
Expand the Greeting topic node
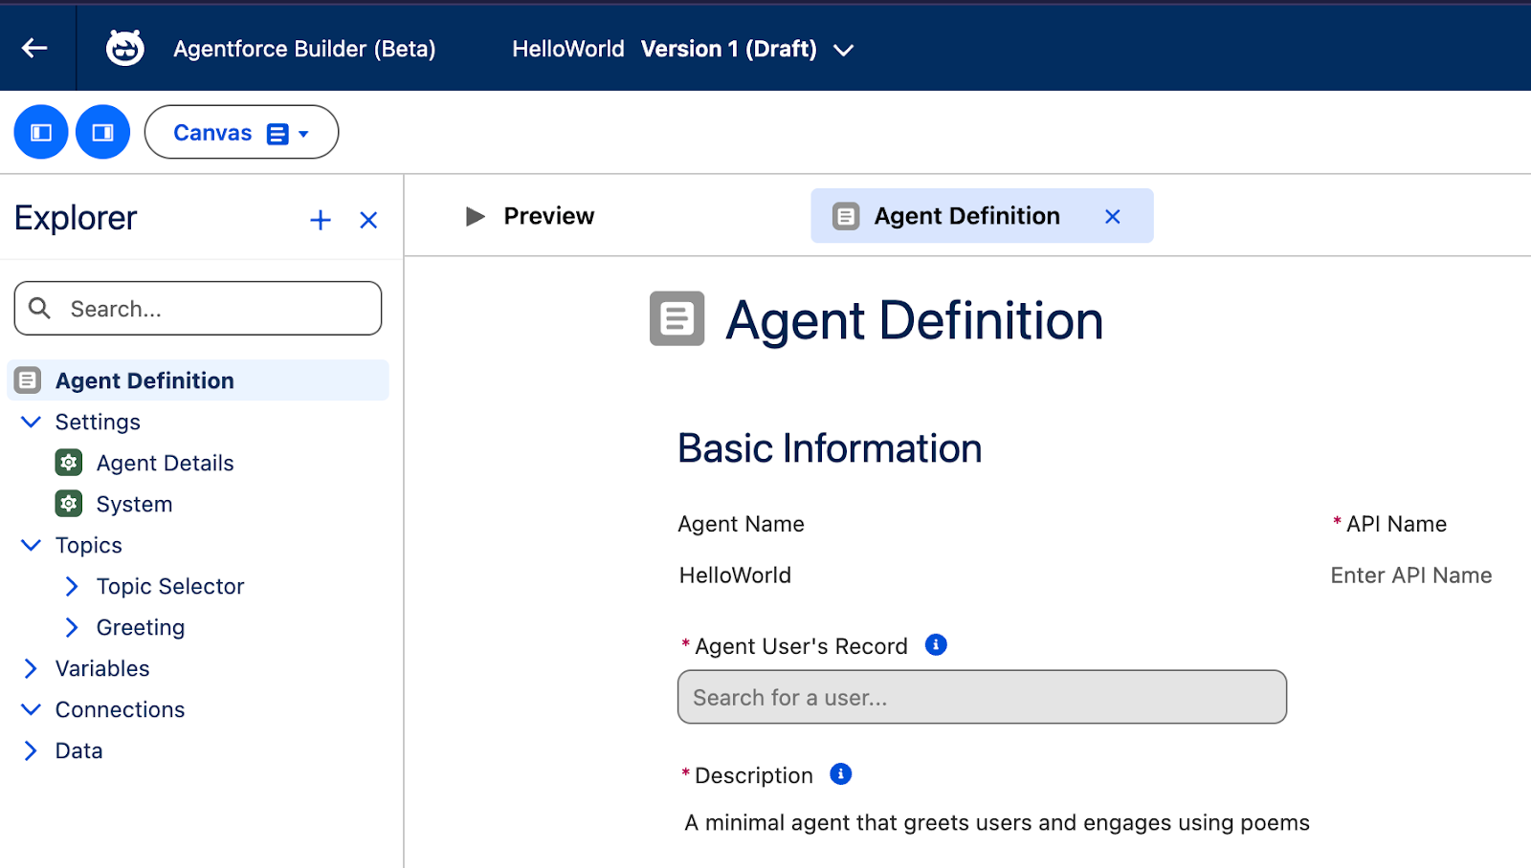coord(72,627)
